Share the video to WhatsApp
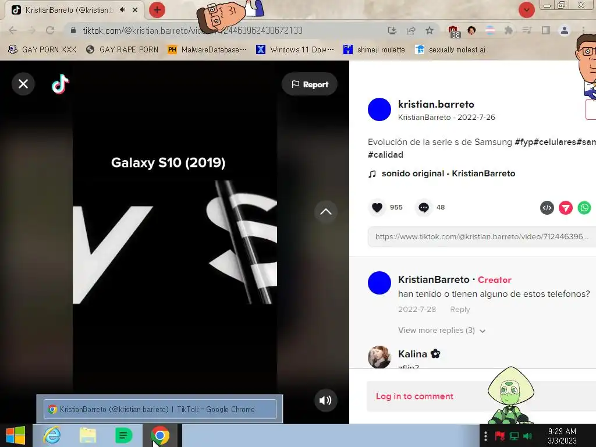The width and height of the screenshot is (596, 447). (584, 208)
